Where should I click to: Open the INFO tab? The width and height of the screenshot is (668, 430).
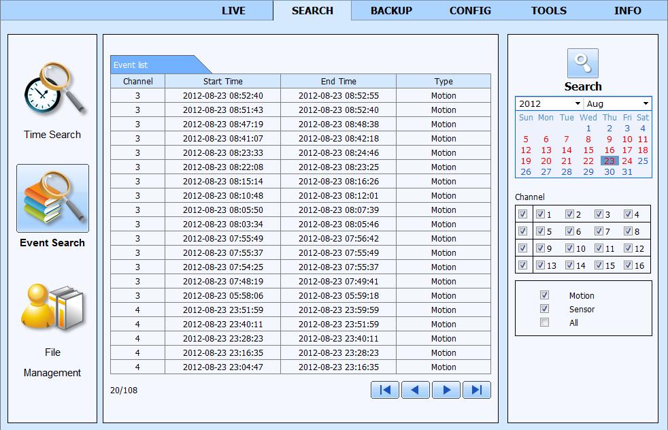[628, 11]
